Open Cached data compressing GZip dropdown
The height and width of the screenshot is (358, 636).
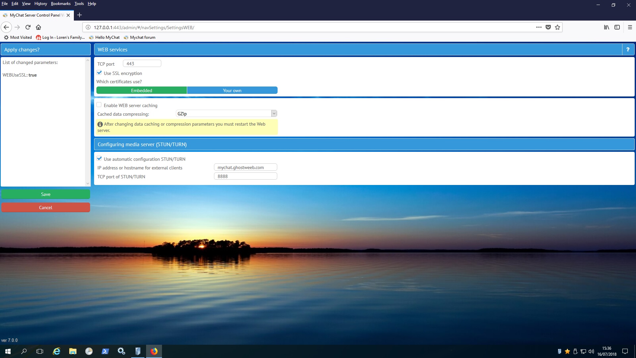[x=227, y=114]
